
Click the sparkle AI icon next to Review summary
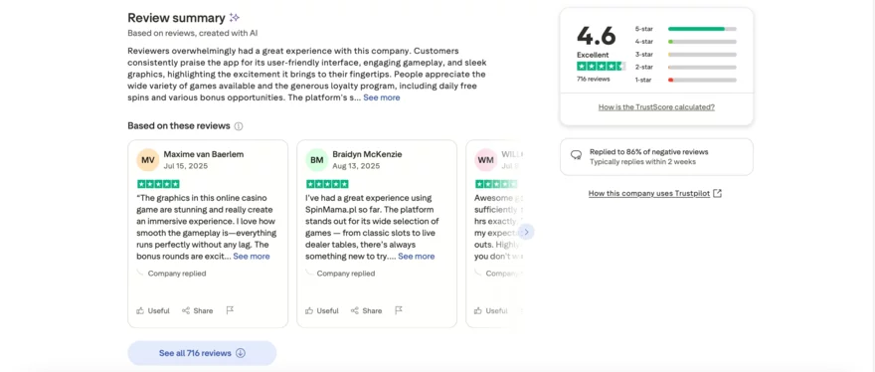[x=235, y=18]
